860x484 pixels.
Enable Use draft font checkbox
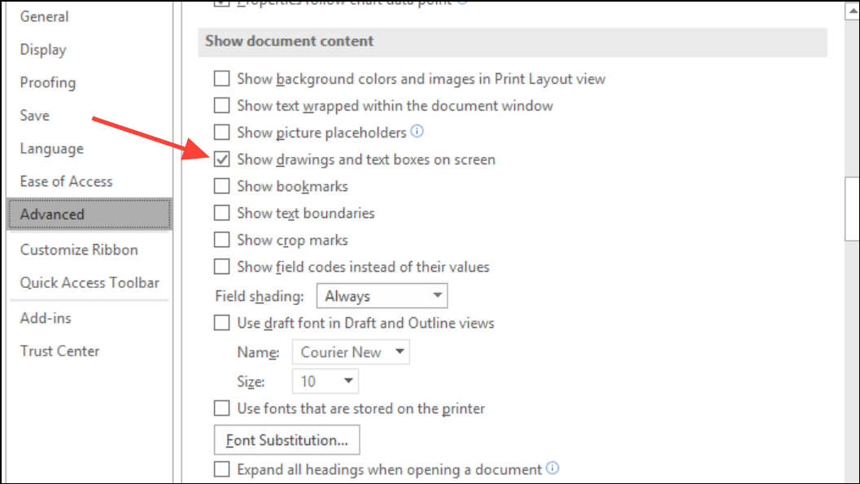point(221,323)
